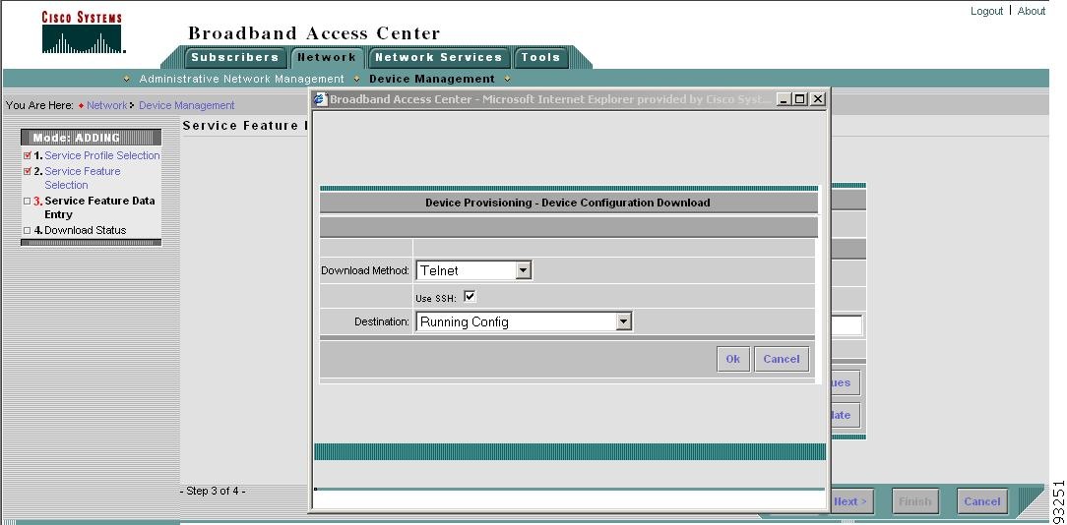
Task: Click Device Configuration Download dialog heading
Action: pos(568,203)
